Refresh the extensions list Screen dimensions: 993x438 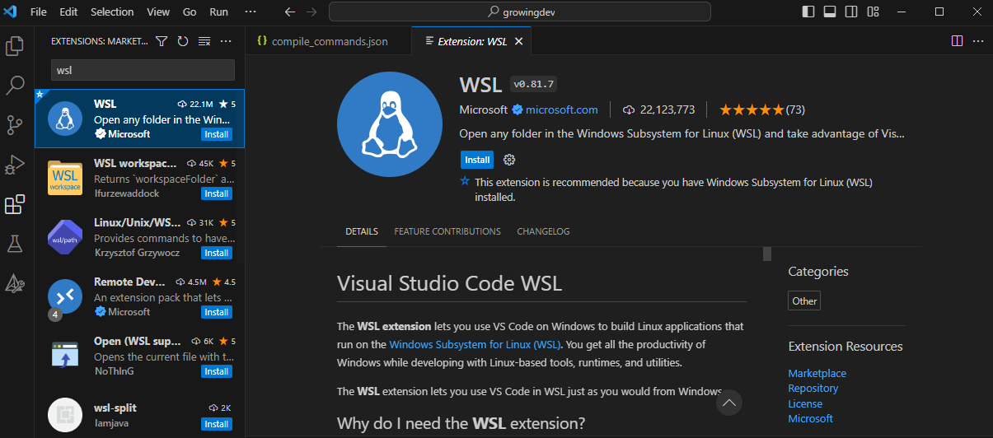183,40
